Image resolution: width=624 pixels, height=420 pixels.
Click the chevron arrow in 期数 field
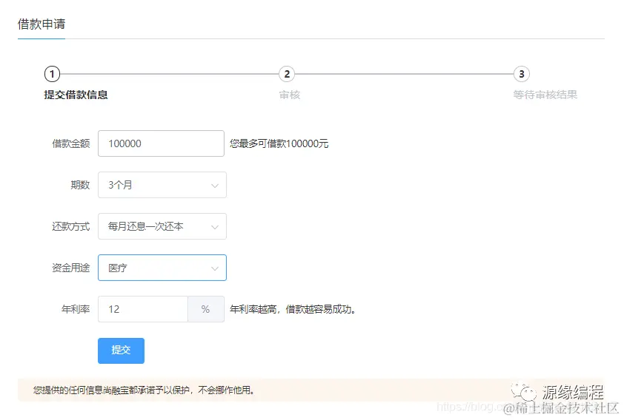tap(215, 186)
